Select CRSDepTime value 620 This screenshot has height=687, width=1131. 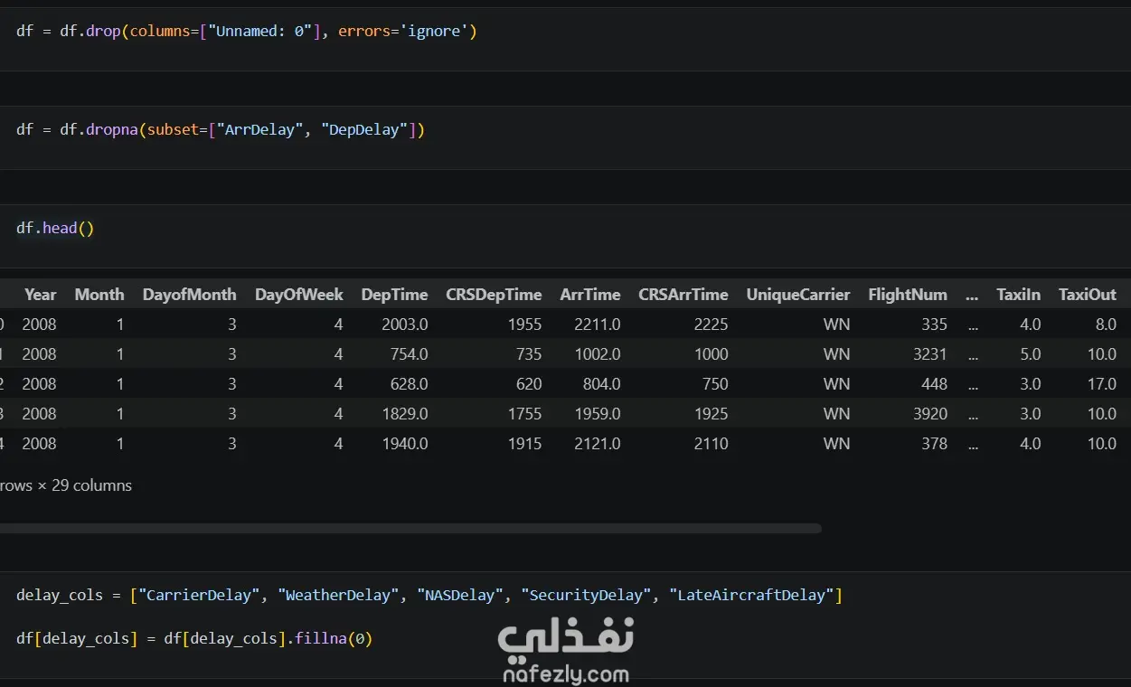(529, 384)
